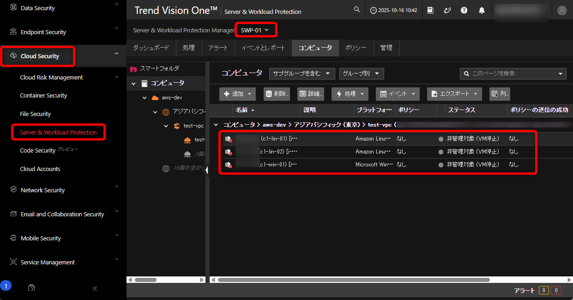
Task: Click the このページを検索 search field
Action: 513,73
